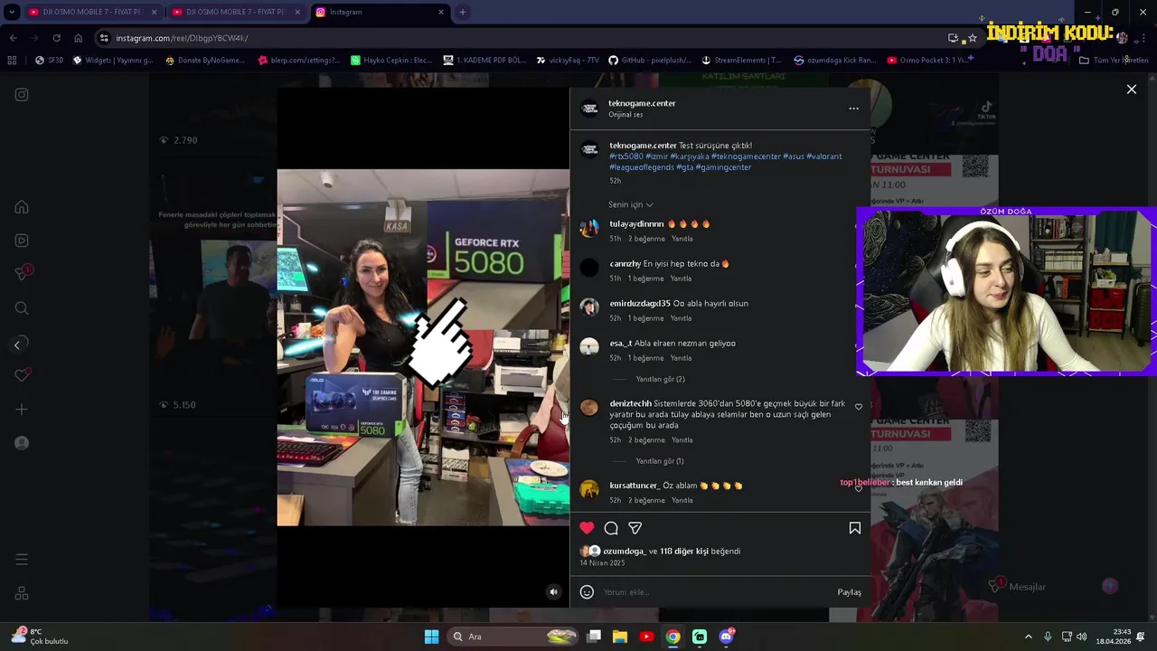Open the YouTube taskbar app

click(x=646, y=637)
